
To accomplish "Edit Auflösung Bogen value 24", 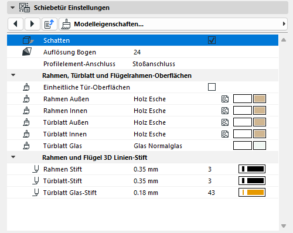I will 137,52.
